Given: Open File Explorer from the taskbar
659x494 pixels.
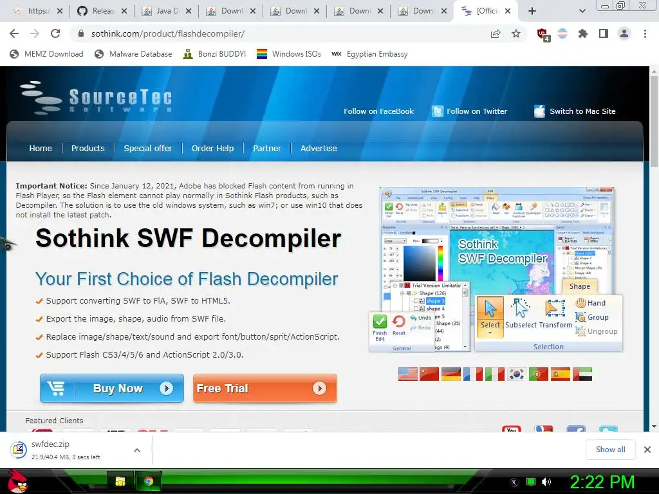Looking at the screenshot, I should pos(120,481).
